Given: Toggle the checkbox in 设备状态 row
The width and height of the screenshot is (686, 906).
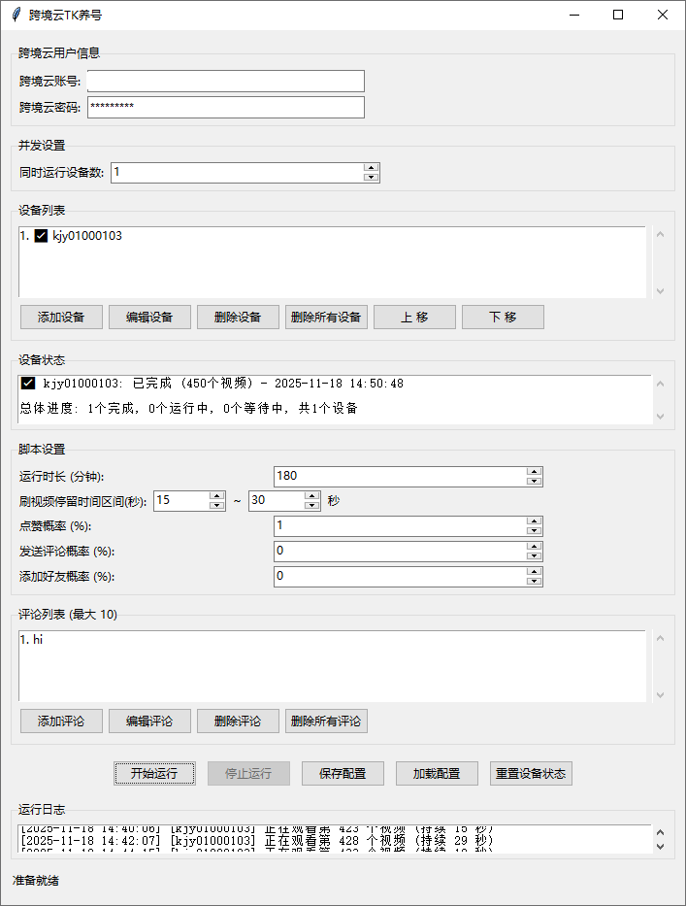Looking at the screenshot, I should (28, 384).
